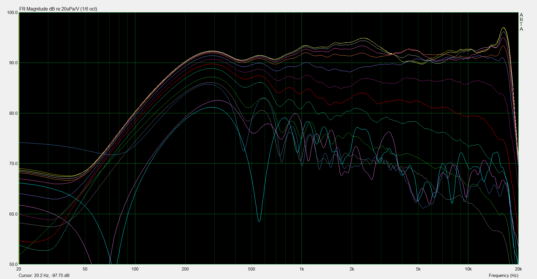This screenshot has height=279, width=537.
Task: Click the 200 Hz x-axis label
Action: 185,269
